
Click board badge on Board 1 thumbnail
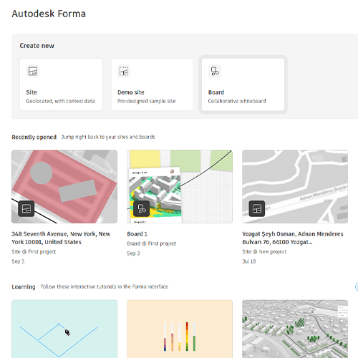pos(142,208)
